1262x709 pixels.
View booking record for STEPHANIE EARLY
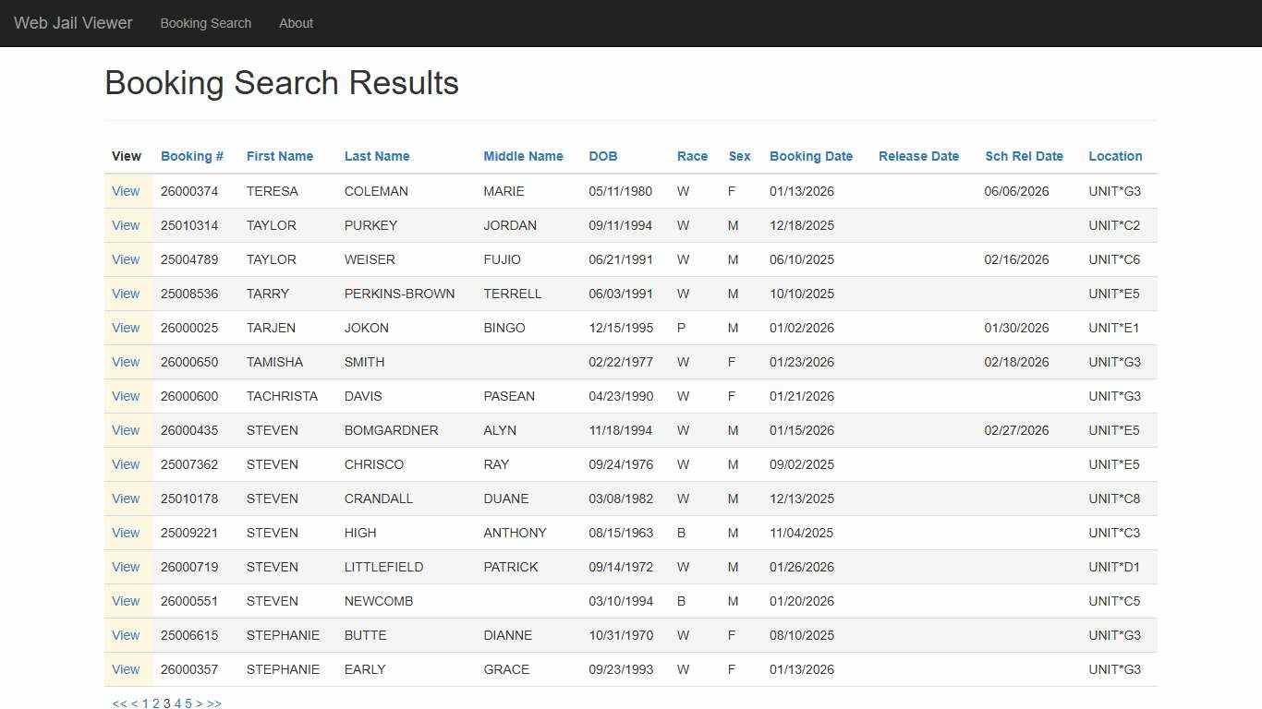coord(126,669)
